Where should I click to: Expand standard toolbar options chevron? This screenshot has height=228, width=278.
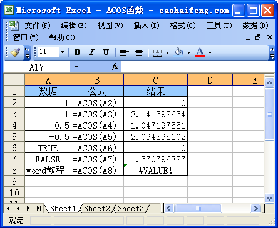point(27,52)
